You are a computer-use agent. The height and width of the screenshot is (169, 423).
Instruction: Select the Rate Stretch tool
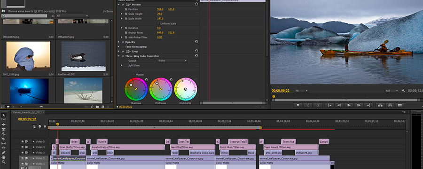pos(3,134)
